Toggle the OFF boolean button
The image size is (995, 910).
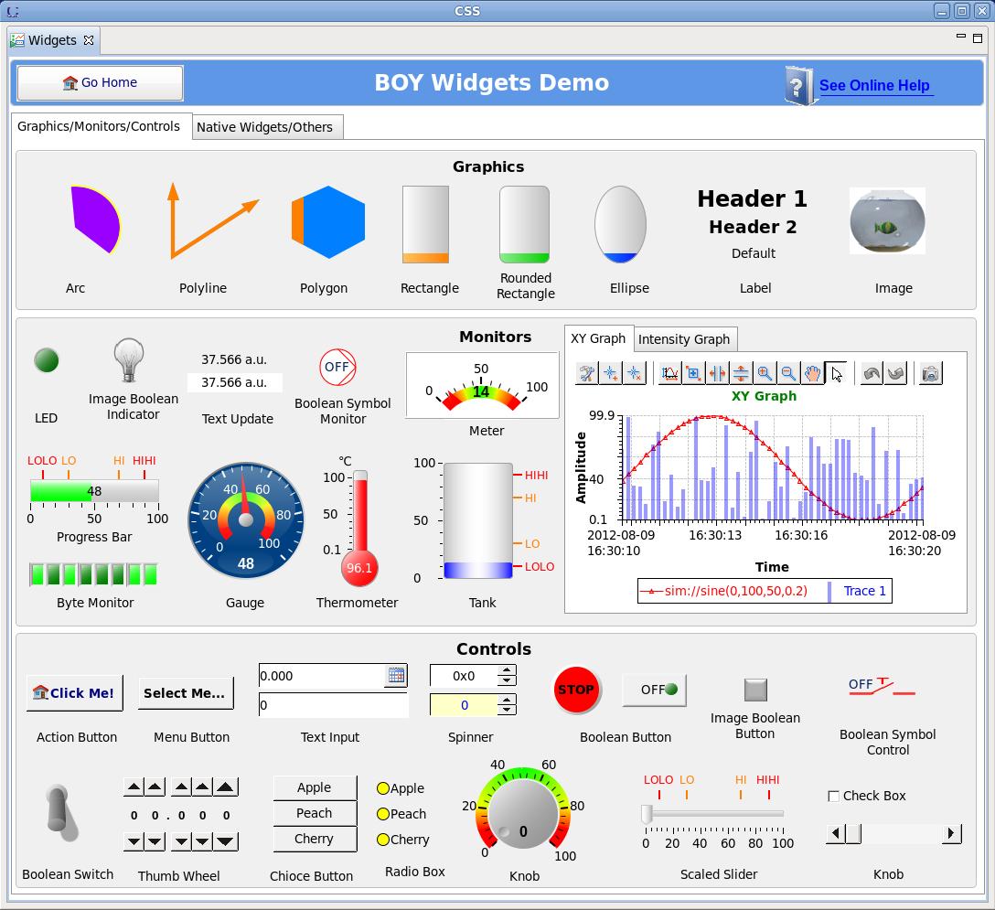point(654,691)
